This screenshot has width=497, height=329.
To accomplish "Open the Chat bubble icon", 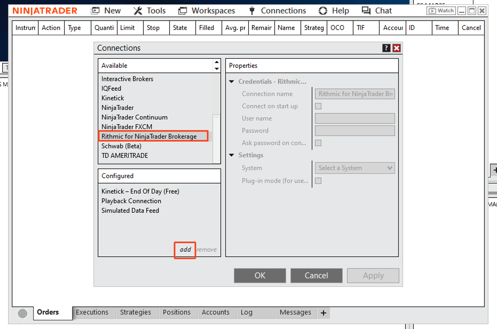I will pyautogui.click(x=366, y=11).
